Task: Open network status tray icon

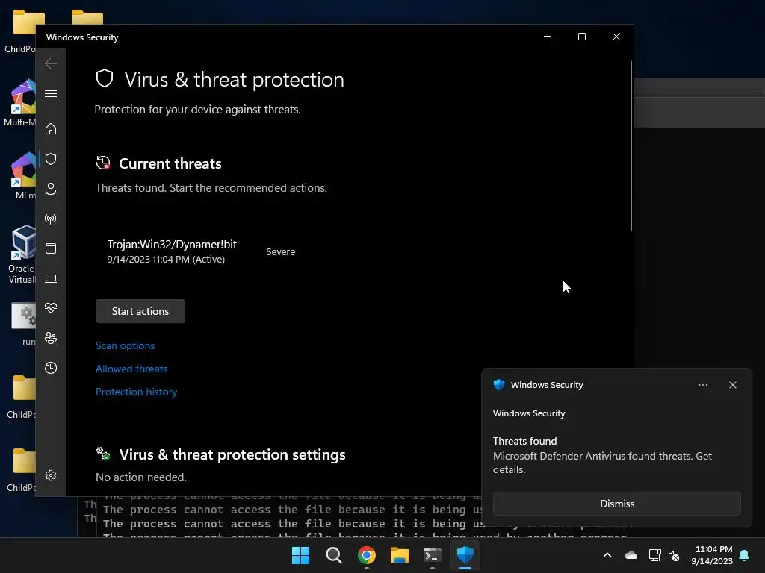Action: coord(654,555)
